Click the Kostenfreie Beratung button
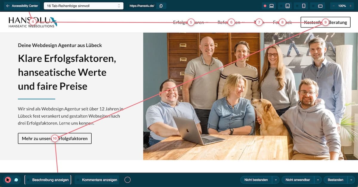Image resolution: width=358 pixels, height=187 pixels. [325, 22]
